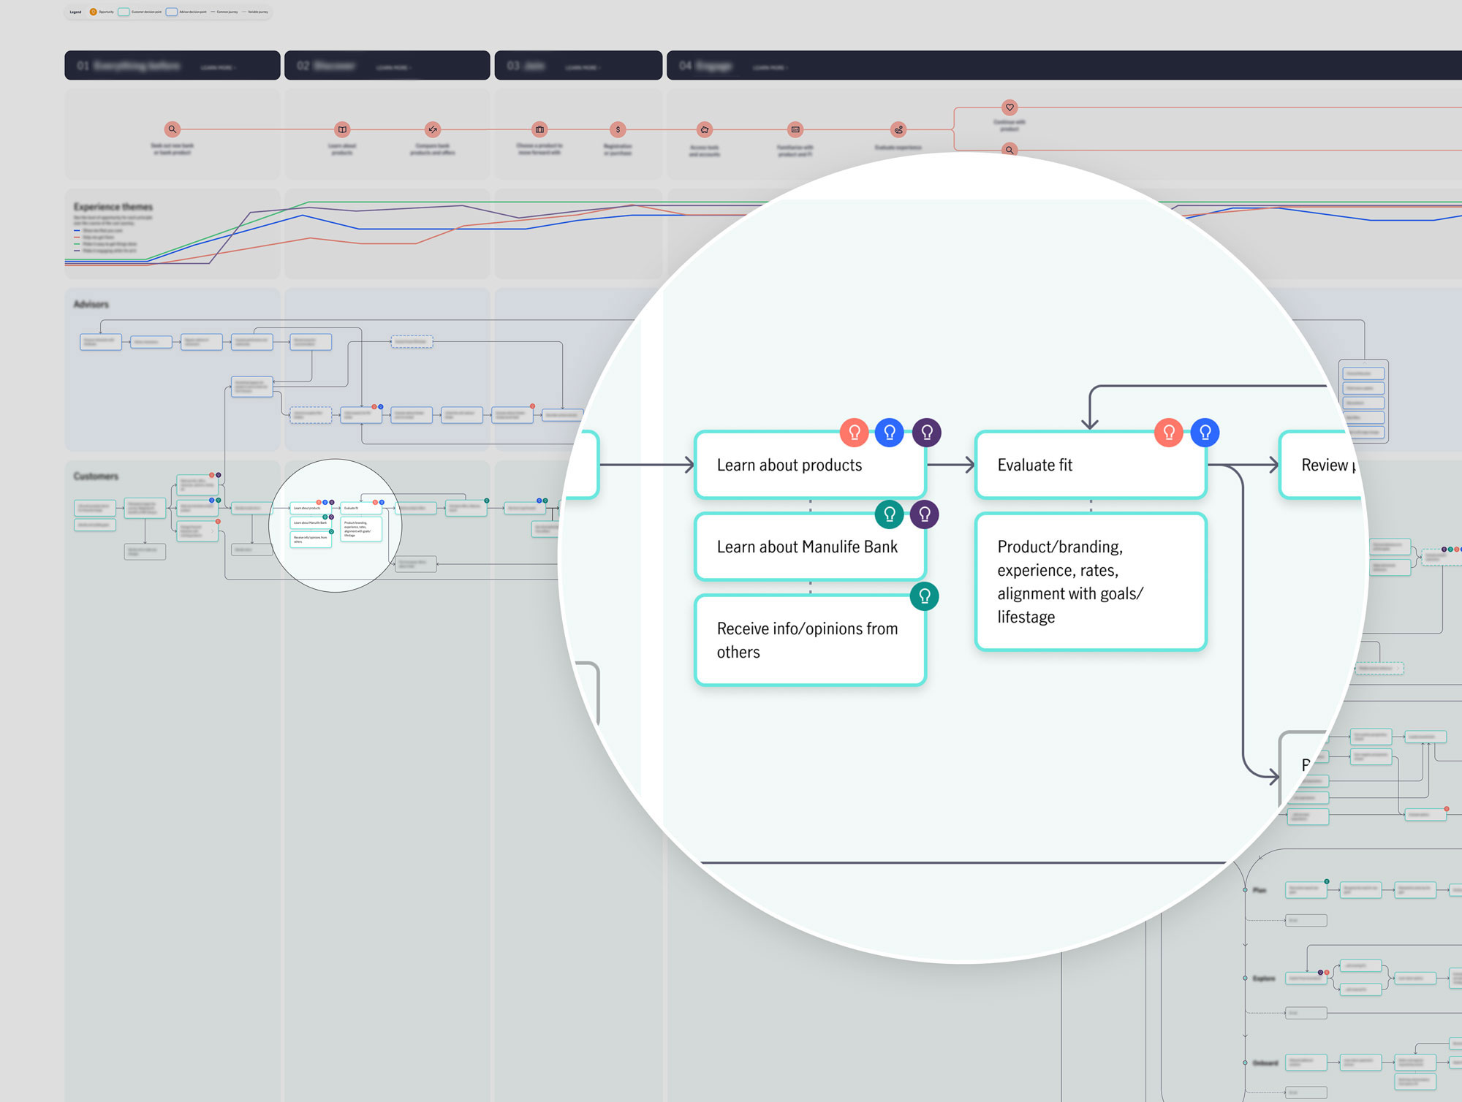This screenshot has width=1462, height=1102.
Task: Open Learn More in the 01 header
Action: coord(217,67)
